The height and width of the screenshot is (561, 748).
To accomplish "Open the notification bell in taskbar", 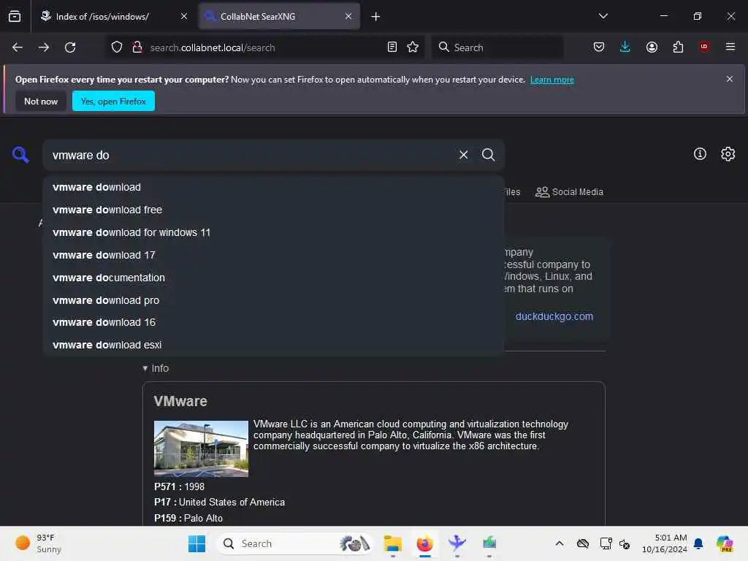I will pos(698,543).
